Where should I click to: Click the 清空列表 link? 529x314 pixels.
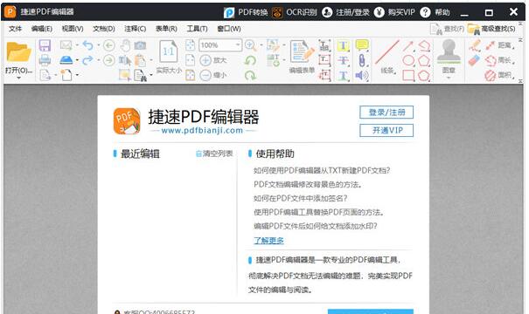coord(214,154)
